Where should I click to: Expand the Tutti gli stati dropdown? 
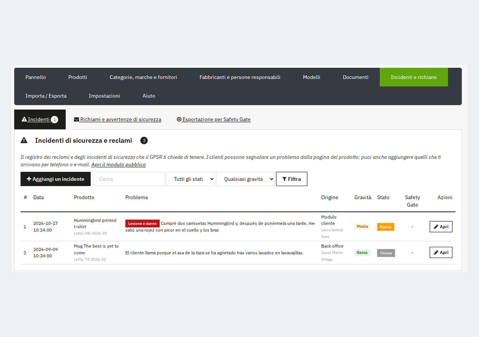coord(190,179)
